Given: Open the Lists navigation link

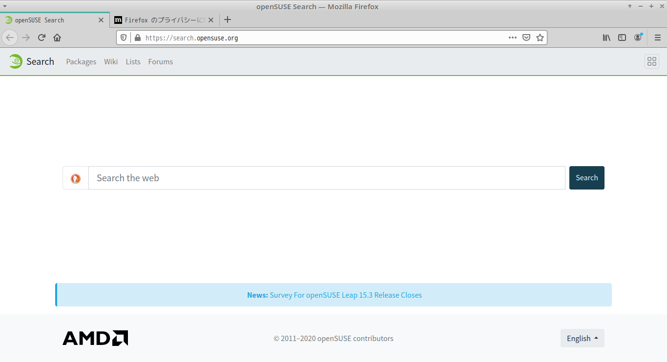Looking at the screenshot, I should pos(133,62).
